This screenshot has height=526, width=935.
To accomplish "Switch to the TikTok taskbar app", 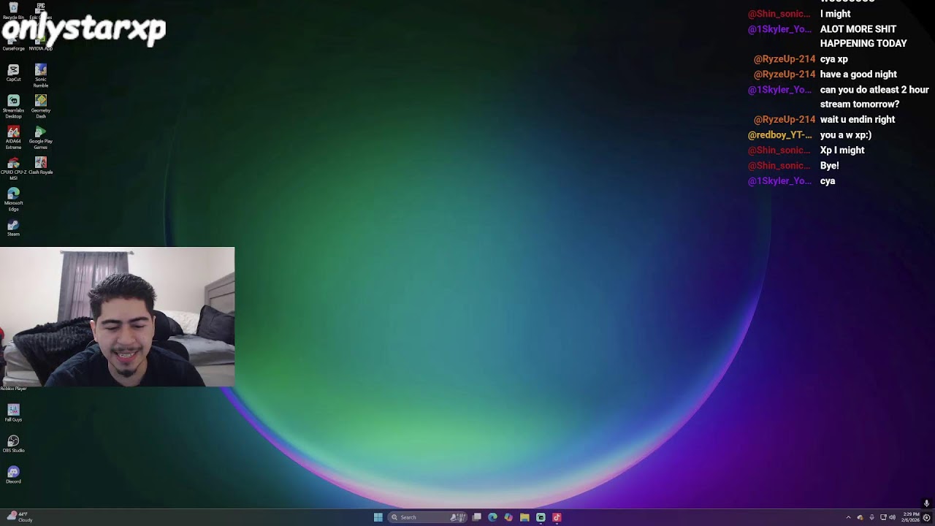I will click(557, 517).
